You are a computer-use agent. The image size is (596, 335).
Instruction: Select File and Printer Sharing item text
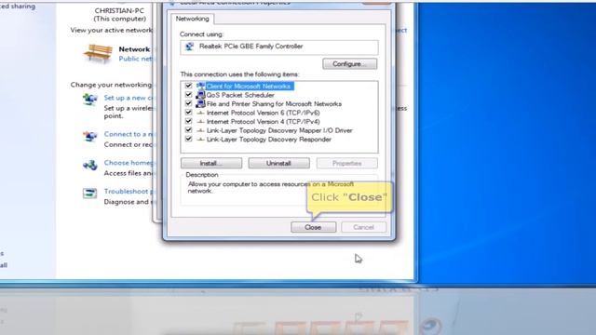coord(274,103)
